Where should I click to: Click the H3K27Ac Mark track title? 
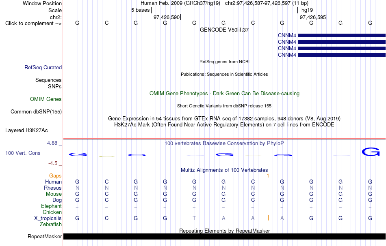pyautogui.click(x=224, y=125)
